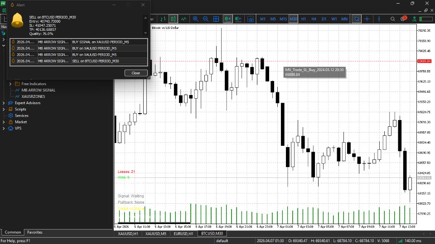Switch timeframe to M1
The width and height of the screenshot is (435, 244).
click(x=263, y=19)
